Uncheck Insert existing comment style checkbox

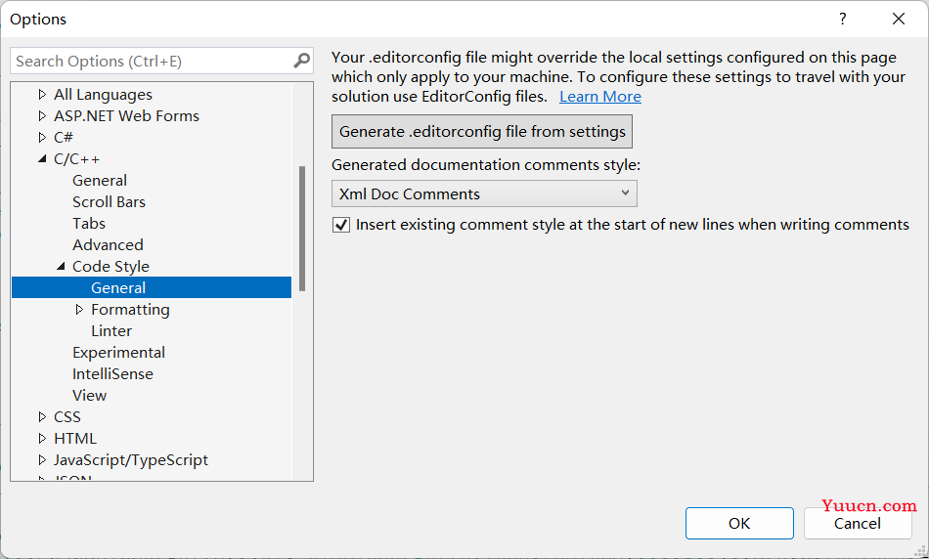[341, 225]
